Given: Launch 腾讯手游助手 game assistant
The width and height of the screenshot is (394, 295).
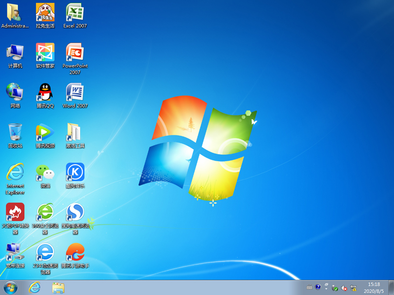Looking at the screenshot, I should (x=75, y=252).
